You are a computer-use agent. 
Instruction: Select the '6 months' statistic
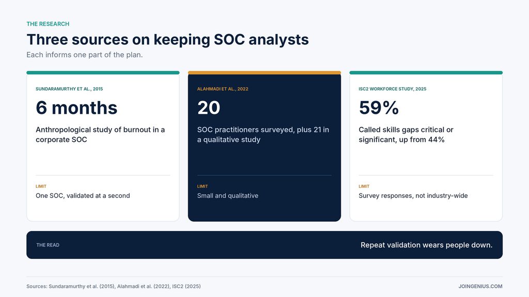tap(76, 108)
